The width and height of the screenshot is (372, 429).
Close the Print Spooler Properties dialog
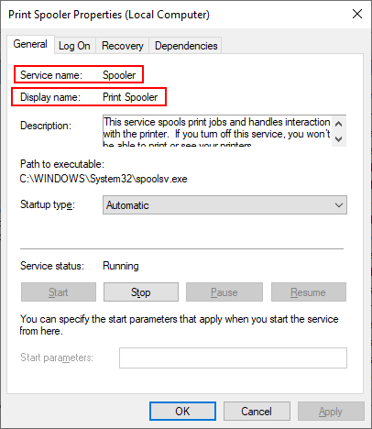(x=357, y=14)
